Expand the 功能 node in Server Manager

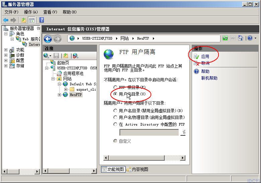click(x=6, y=50)
